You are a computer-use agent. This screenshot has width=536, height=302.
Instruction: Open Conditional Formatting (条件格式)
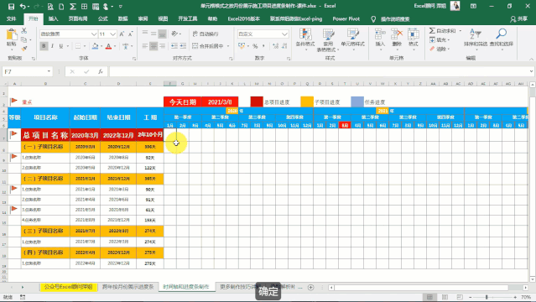[x=305, y=39]
